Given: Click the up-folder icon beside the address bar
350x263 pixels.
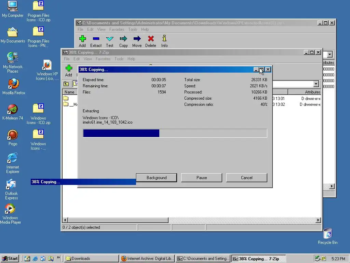Looking at the screenshot, I should (66, 84).
